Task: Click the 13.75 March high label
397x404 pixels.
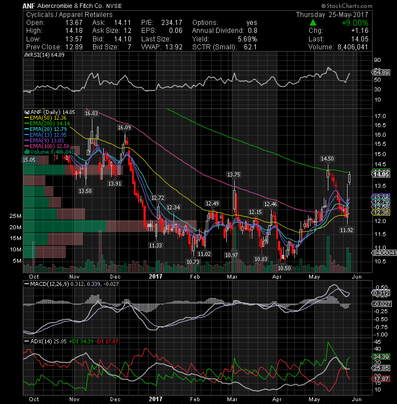Action: pos(234,175)
